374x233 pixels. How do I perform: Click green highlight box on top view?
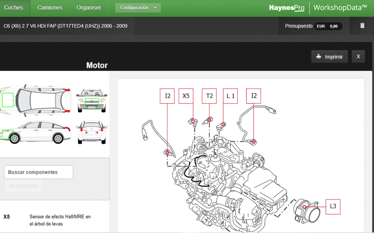click(x=8, y=100)
